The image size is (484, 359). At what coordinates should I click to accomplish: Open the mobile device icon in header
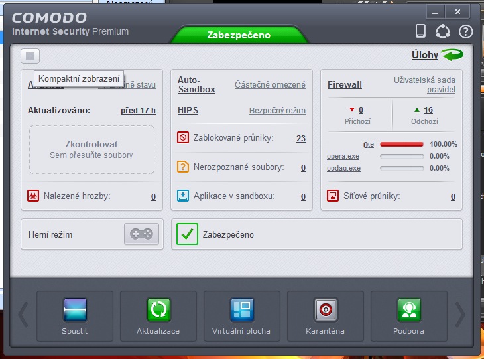[420, 31]
